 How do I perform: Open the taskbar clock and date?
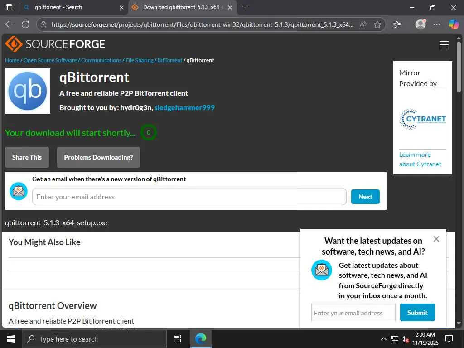(425, 339)
